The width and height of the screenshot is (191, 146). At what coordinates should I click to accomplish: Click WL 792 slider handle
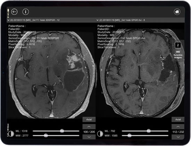(x=149, y=131)
